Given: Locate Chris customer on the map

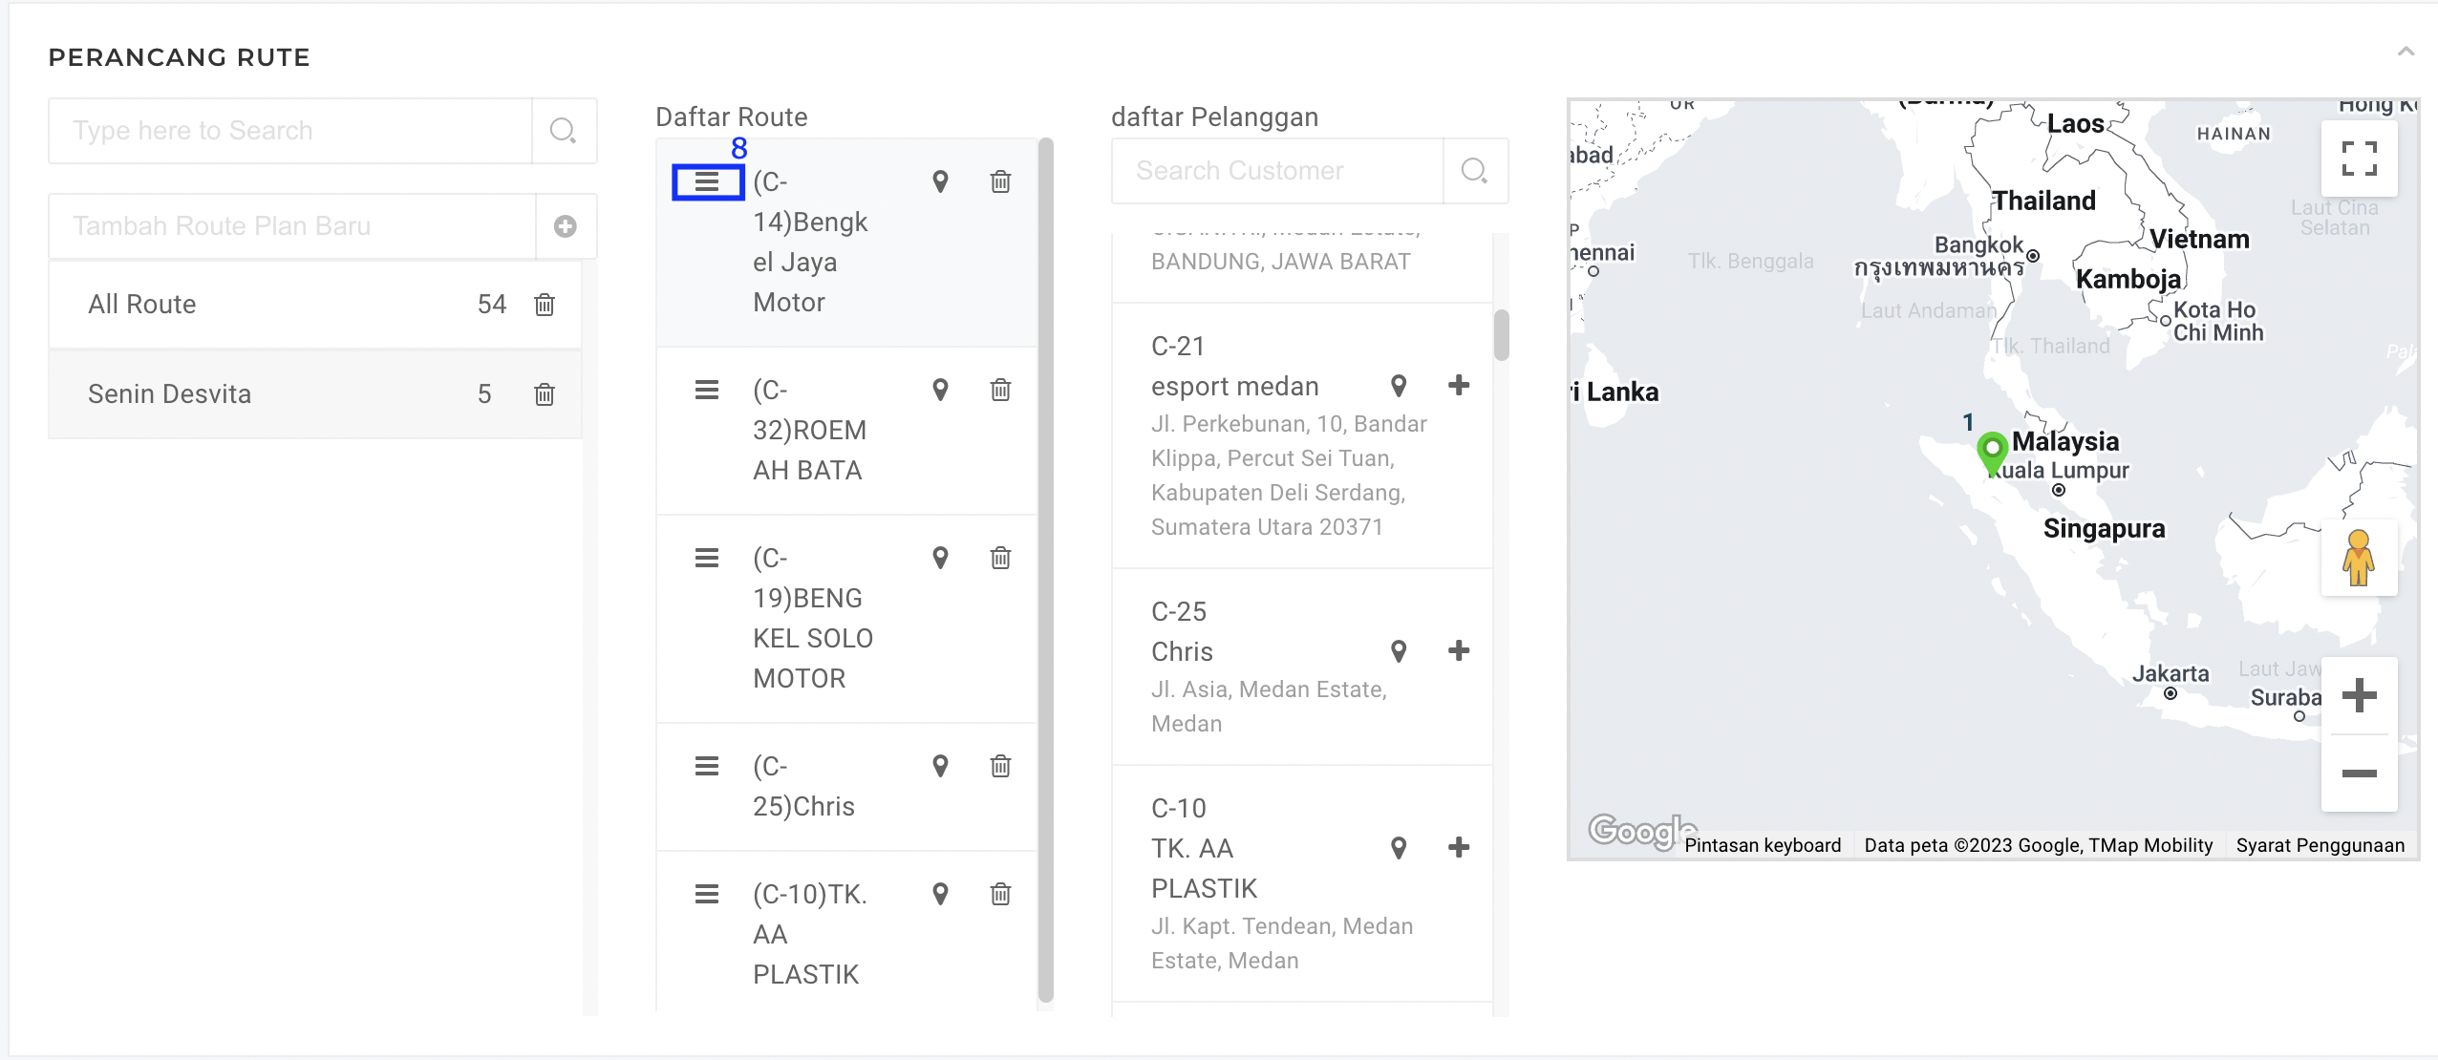Looking at the screenshot, I should [1399, 651].
